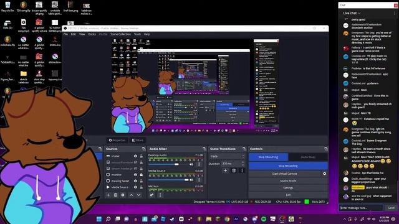Open taskbar Search icon
399x224 pixels.
pos(108,219)
